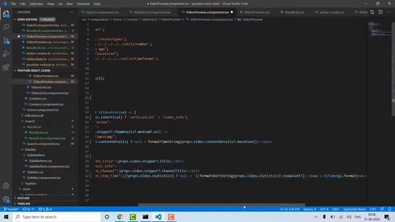This screenshot has height=222, width=395.
Task: Click the Windows taskbar search box
Action: coord(57,216)
